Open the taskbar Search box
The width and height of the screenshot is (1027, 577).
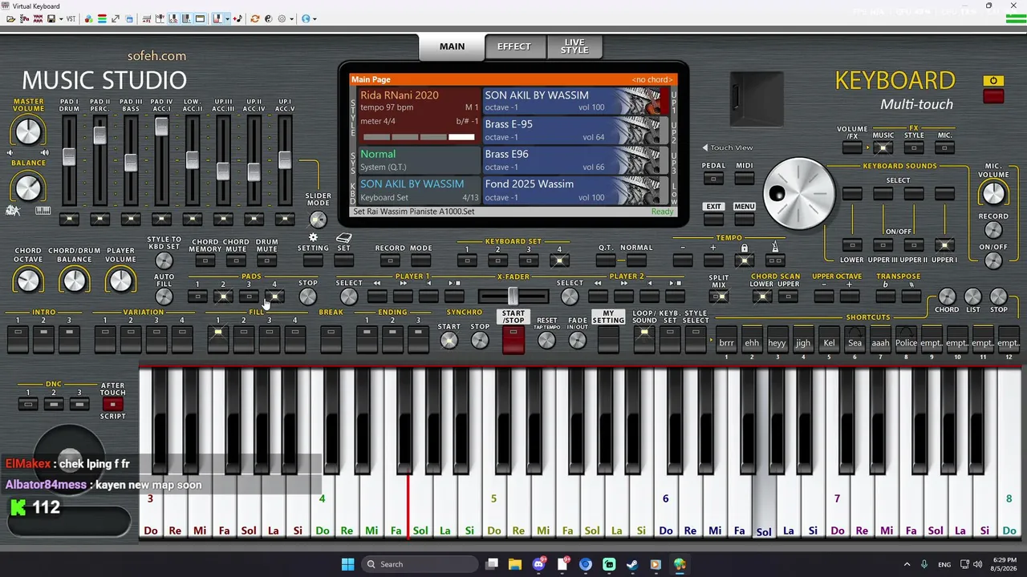pos(420,564)
